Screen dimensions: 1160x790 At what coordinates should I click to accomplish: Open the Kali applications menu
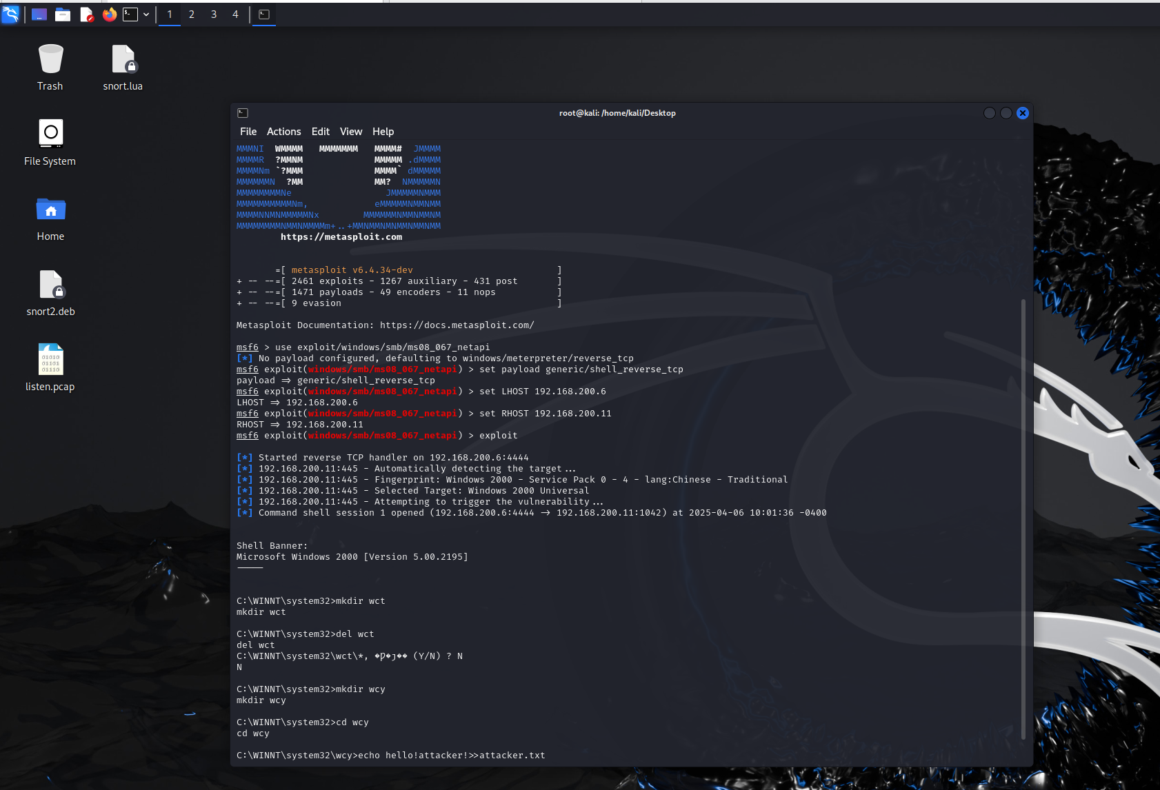(10, 14)
